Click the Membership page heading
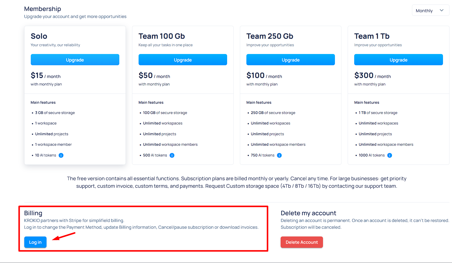This screenshot has height=263, width=452. click(x=43, y=9)
